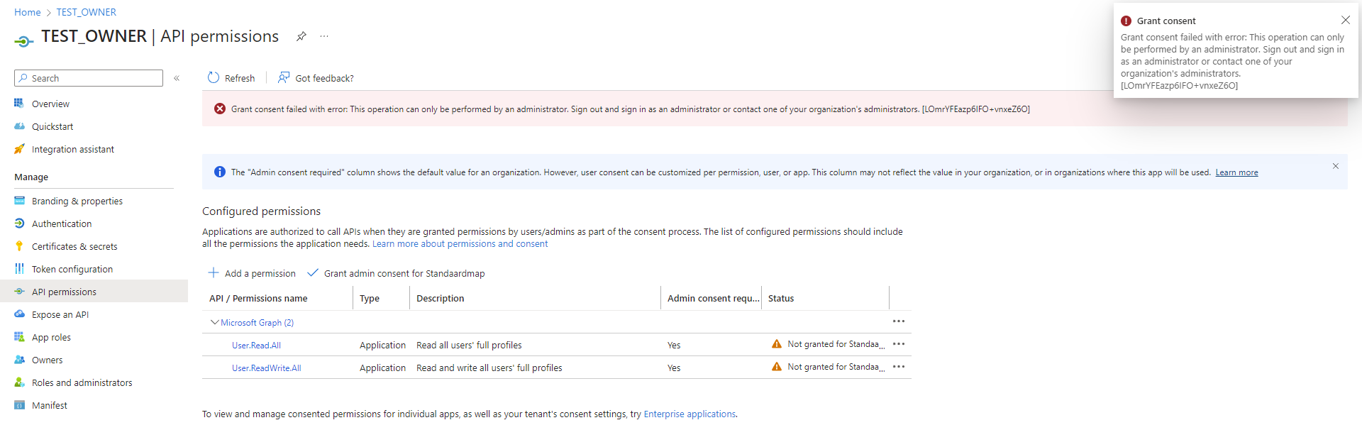1362x425 pixels.
Task: Click the checkmark icon for Grant admin consent
Action: point(313,272)
